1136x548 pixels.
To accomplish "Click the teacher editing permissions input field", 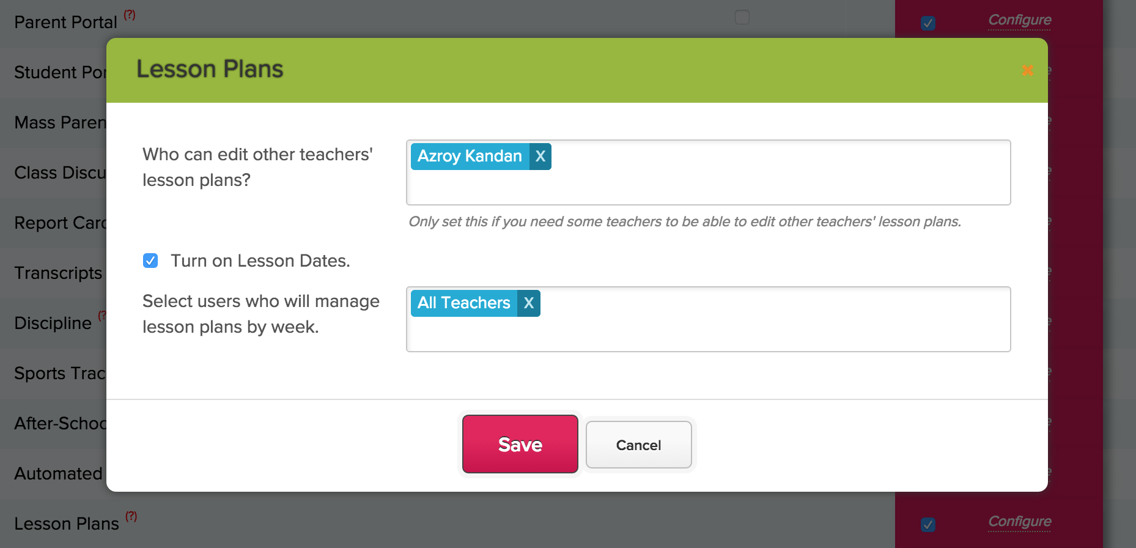I will click(734, 183).
